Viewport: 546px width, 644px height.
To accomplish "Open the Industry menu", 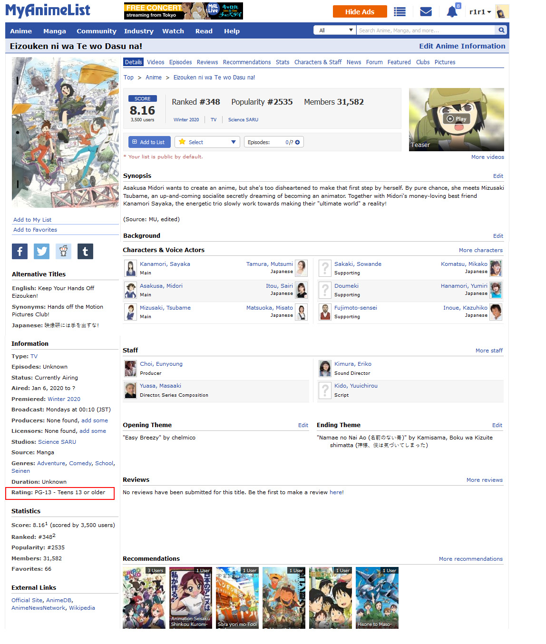I will point(139,31).
